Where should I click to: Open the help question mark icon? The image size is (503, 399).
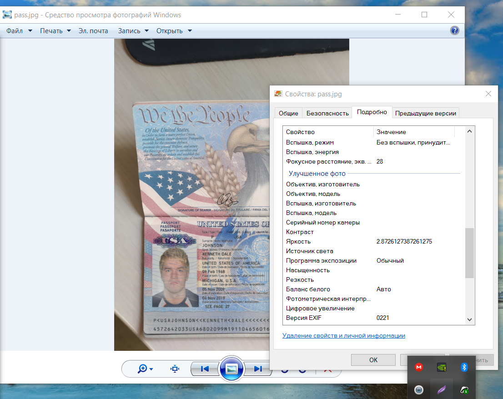click(454, 30)
